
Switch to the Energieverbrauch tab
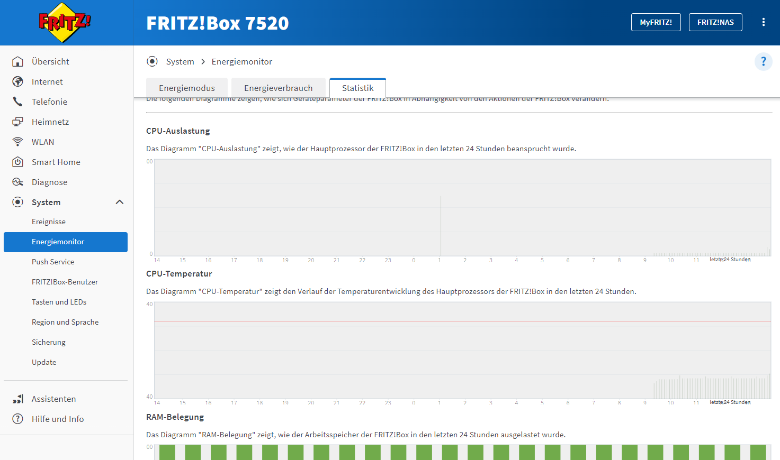[279, 88]
